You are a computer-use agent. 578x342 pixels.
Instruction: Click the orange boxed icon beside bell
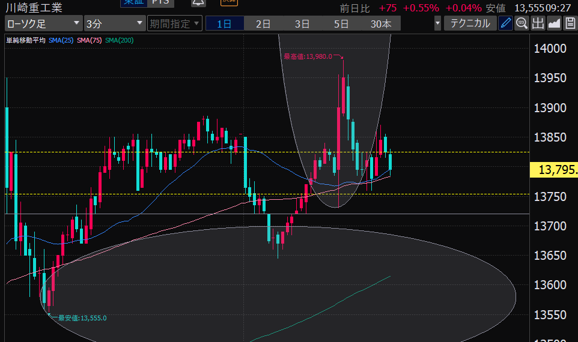click(228, 2)
